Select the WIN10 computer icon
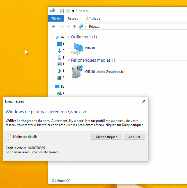The width and height of the screenshot is (187, 188). (77, 48)
